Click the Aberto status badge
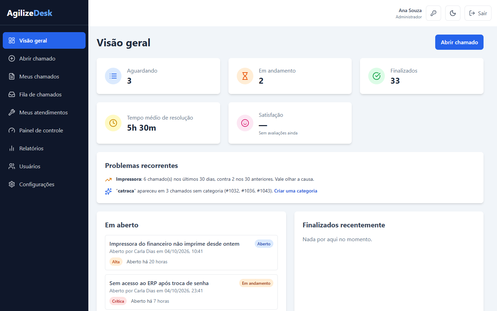This screenshot has width=497, height=311. [x=264, y=244]
